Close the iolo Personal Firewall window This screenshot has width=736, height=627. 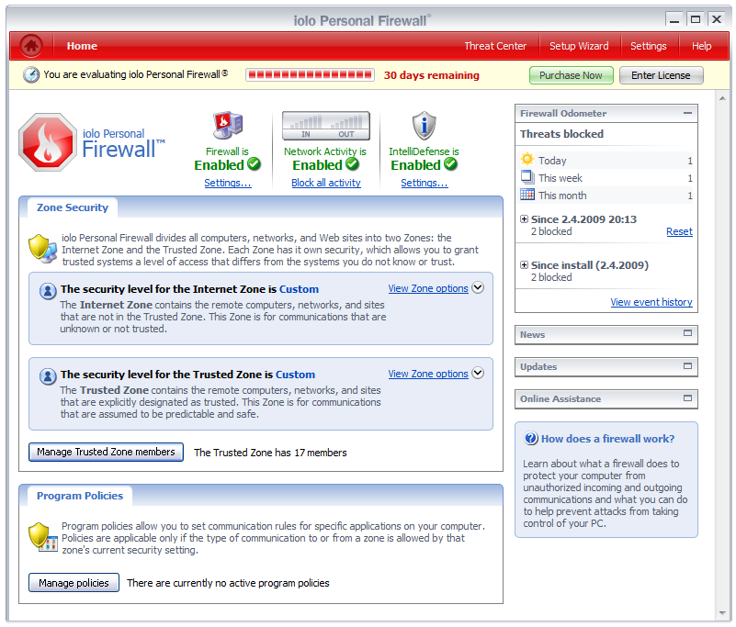(x=717, y=19)
